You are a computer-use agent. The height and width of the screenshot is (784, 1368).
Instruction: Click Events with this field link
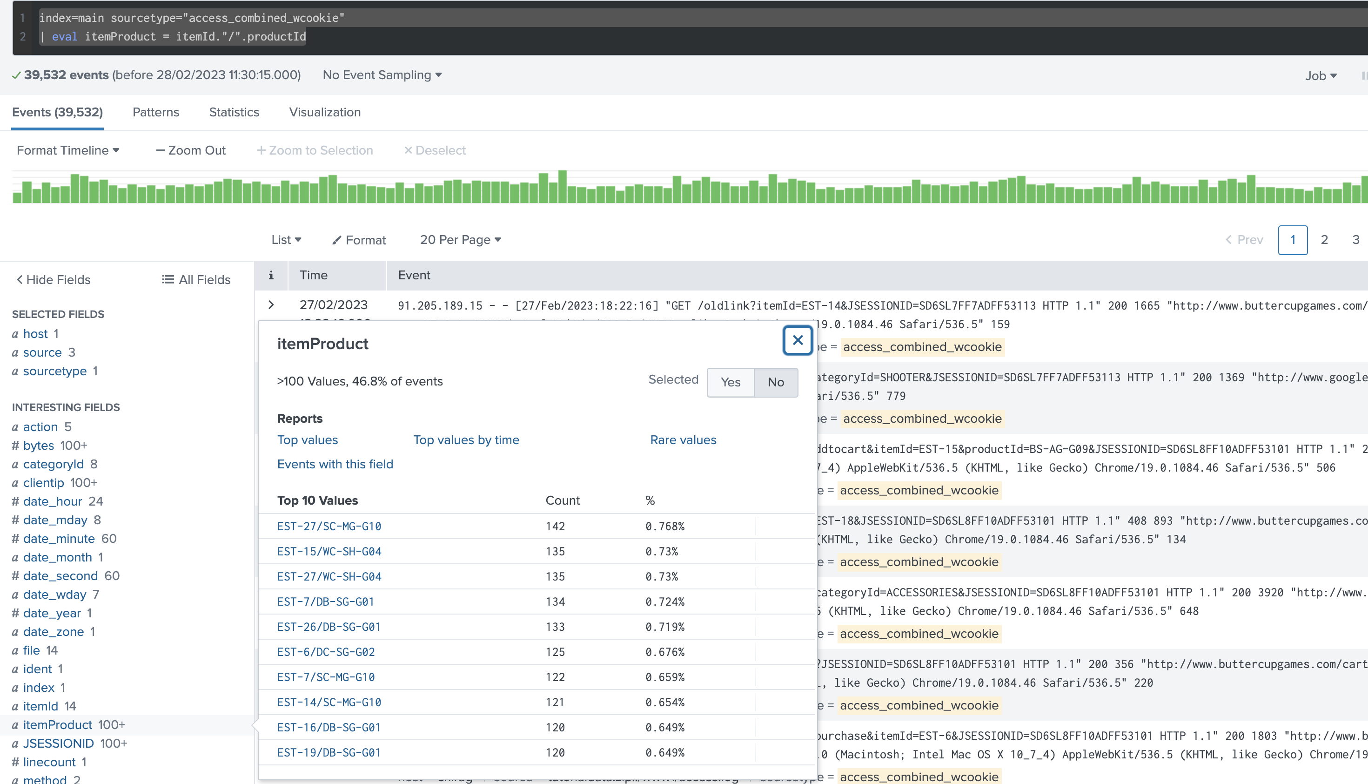click(x=335, y=464)
